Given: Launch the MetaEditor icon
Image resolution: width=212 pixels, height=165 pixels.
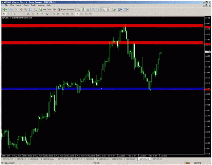Looking at the screenshot, I should 54,10.
